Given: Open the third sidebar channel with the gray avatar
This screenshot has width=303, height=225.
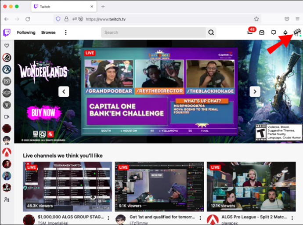Looking at the screenshot, I should coord(7,81).
